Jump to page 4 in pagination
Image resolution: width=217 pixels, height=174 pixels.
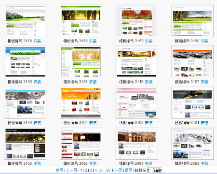tap(96, 170)
